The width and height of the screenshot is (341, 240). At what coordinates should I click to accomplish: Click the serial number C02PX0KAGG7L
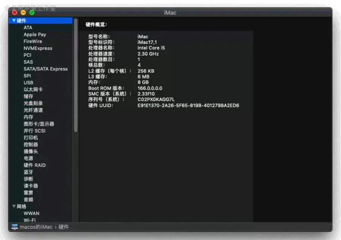point(156,100)
